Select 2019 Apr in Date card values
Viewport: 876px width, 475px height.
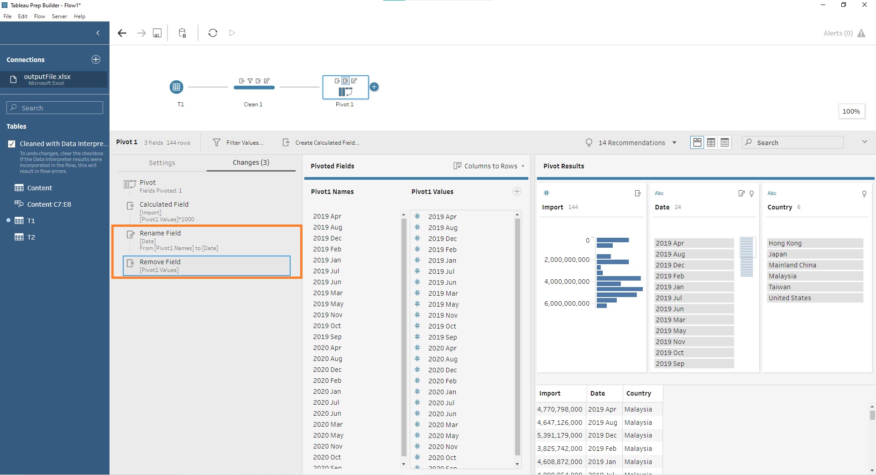[694, 243]
